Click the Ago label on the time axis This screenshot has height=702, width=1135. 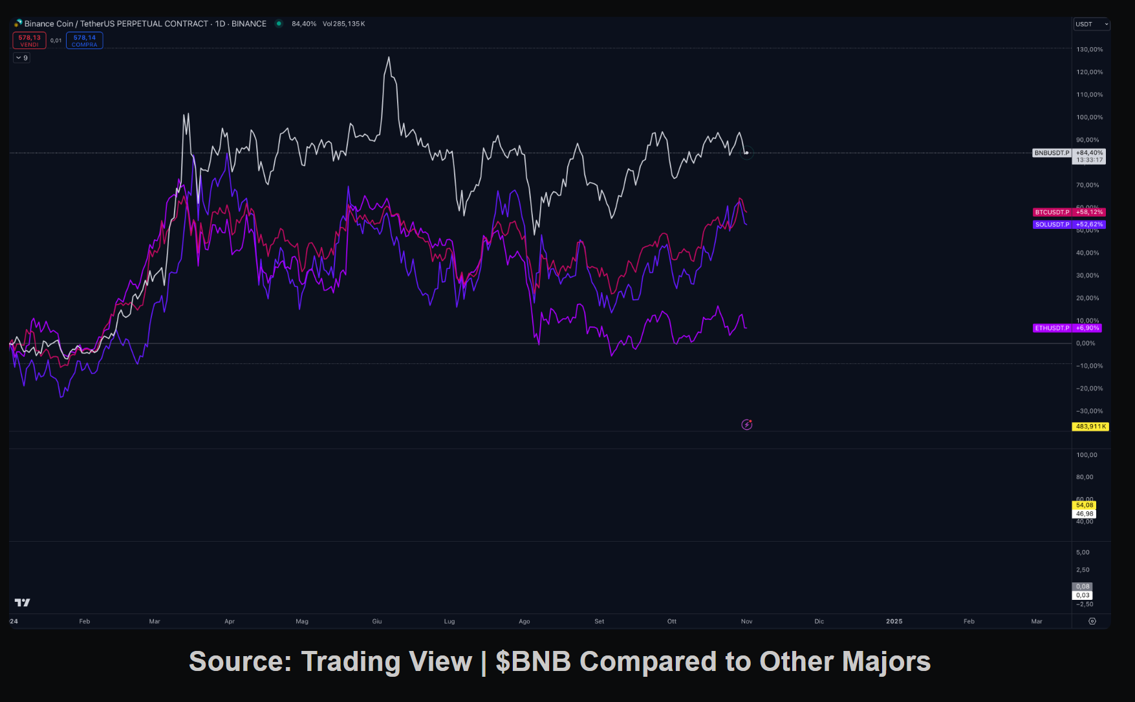pyautogui.click(x=524, y=621)
